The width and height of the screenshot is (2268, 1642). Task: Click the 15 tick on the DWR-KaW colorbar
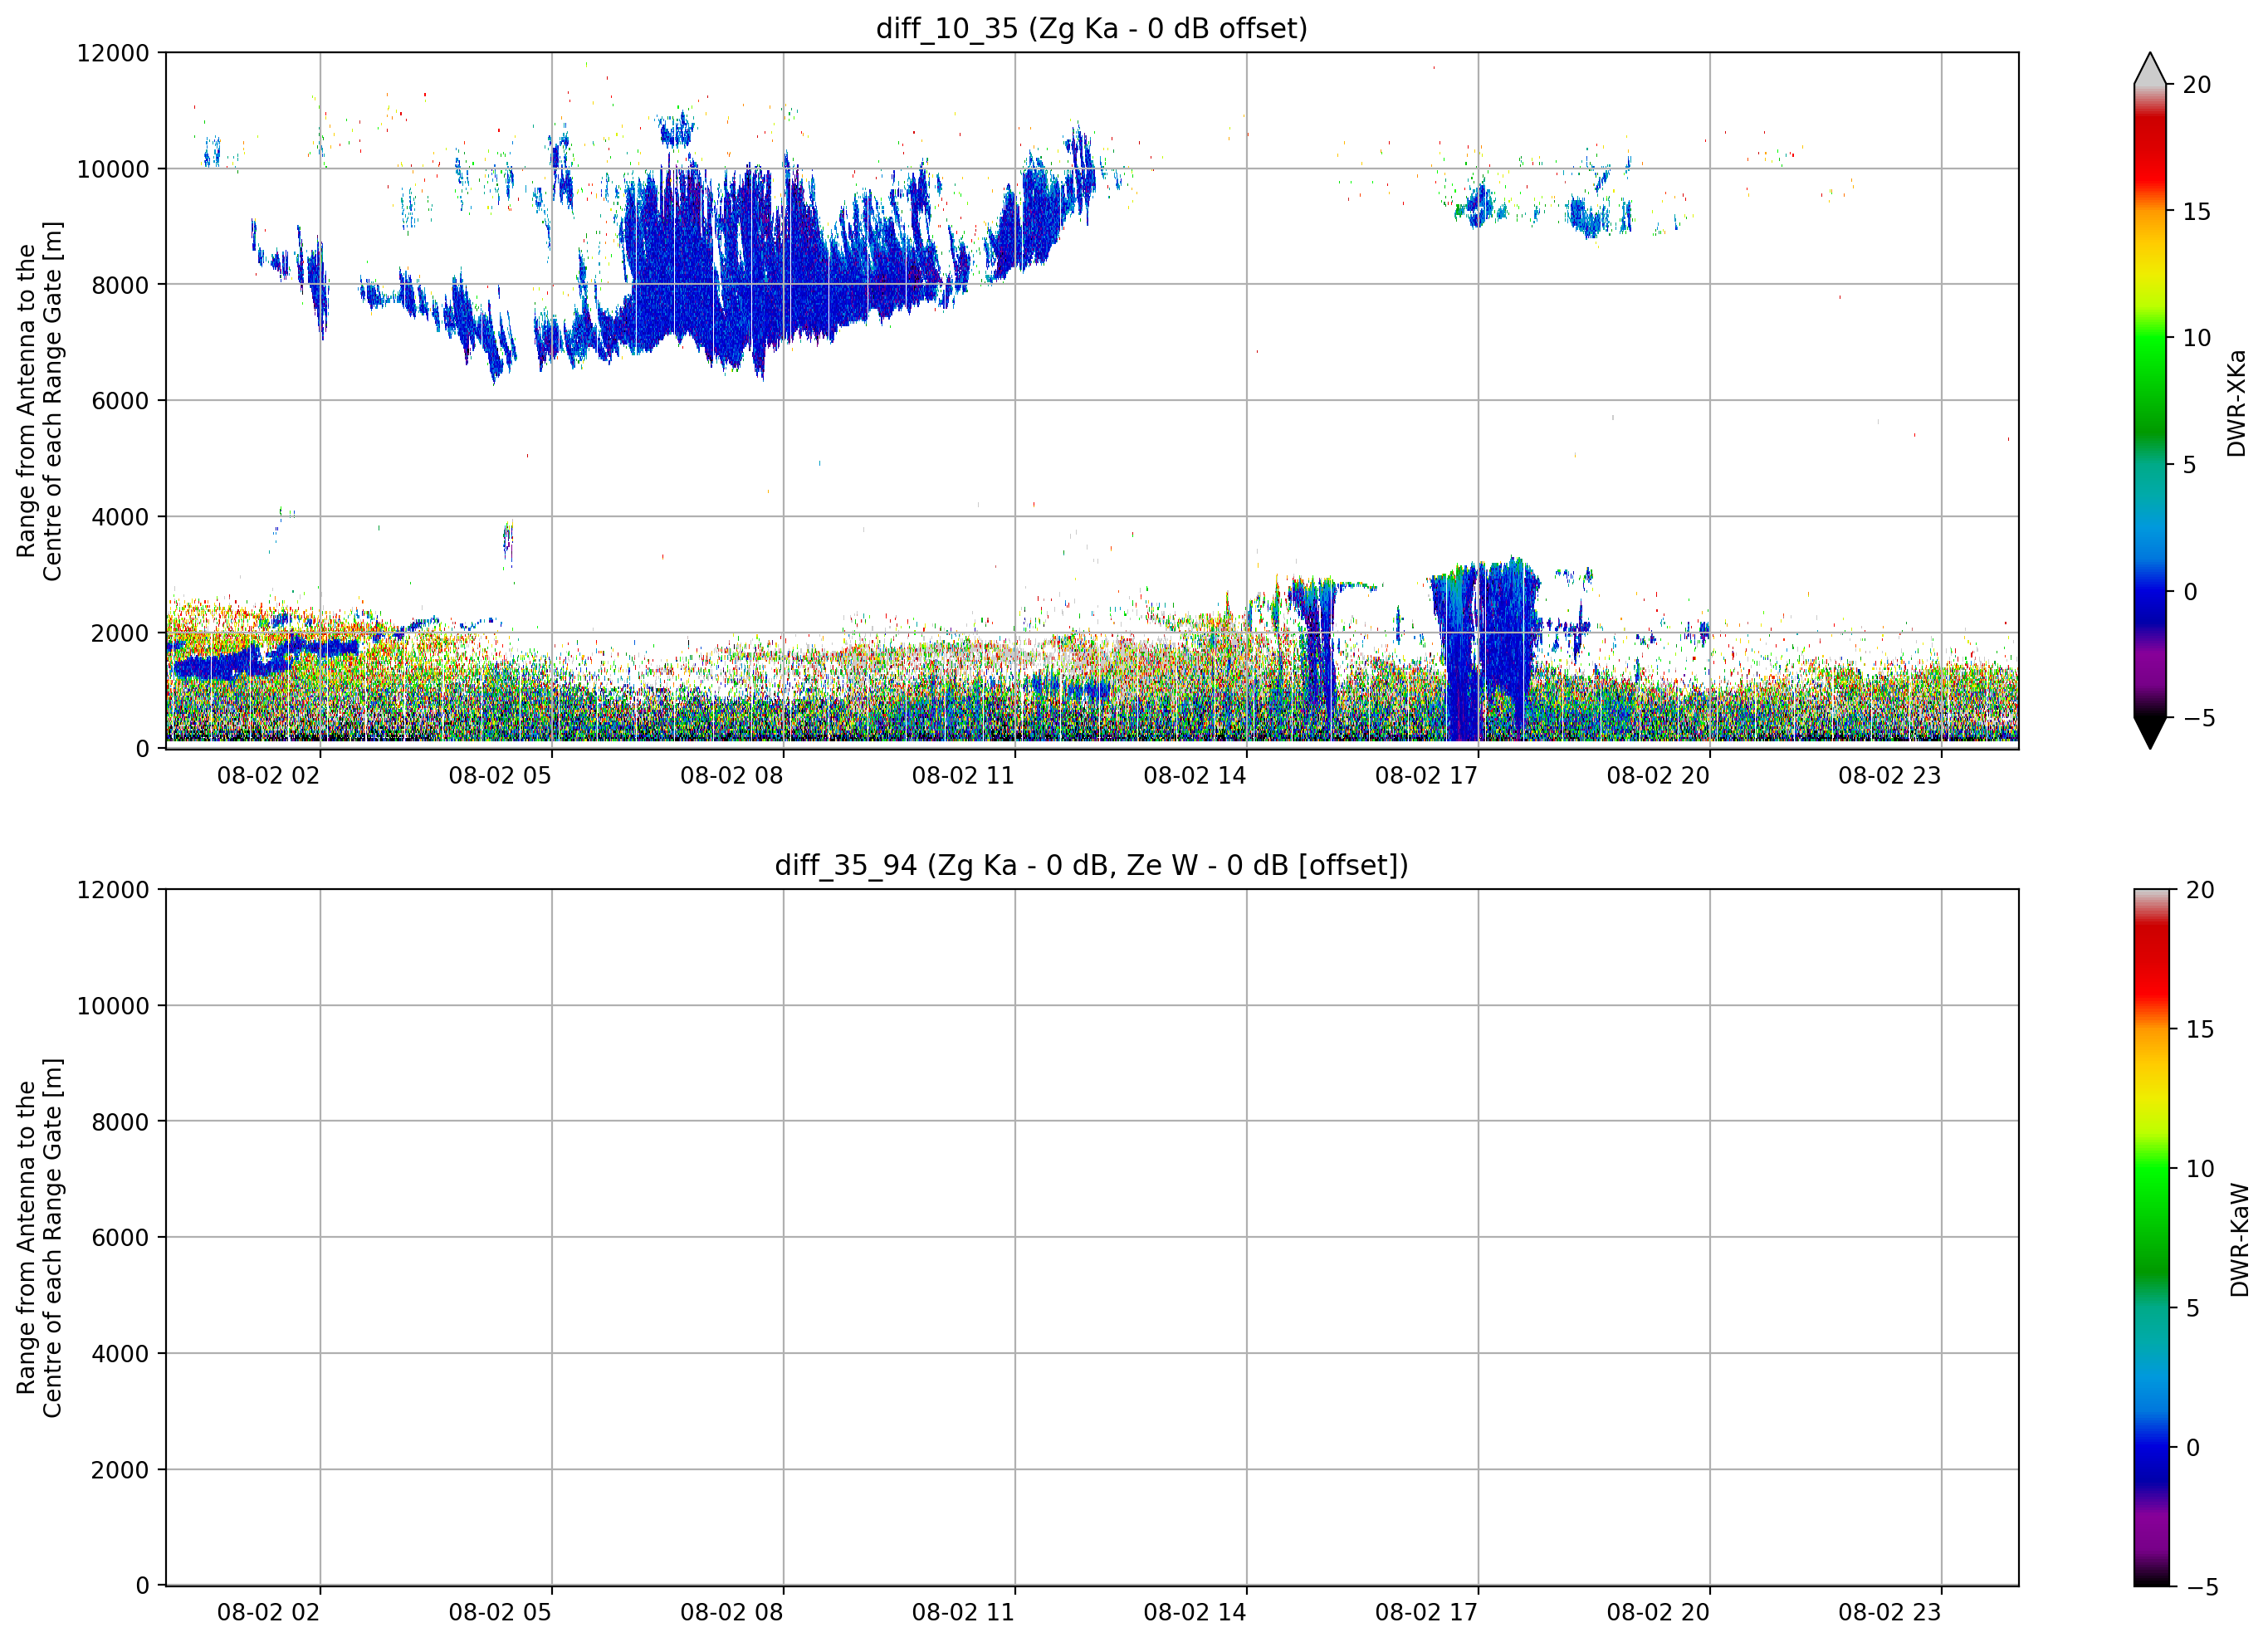2200,1029
